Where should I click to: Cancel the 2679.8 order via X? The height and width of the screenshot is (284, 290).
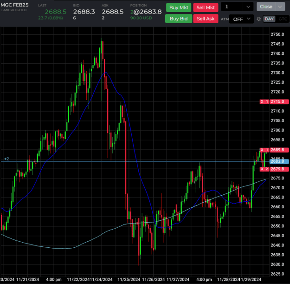[x=262, y=169]
